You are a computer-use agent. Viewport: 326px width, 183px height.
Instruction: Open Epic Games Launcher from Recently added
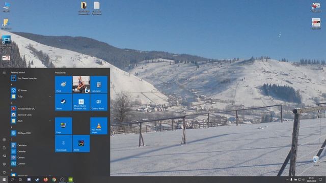tap(31, 78)
